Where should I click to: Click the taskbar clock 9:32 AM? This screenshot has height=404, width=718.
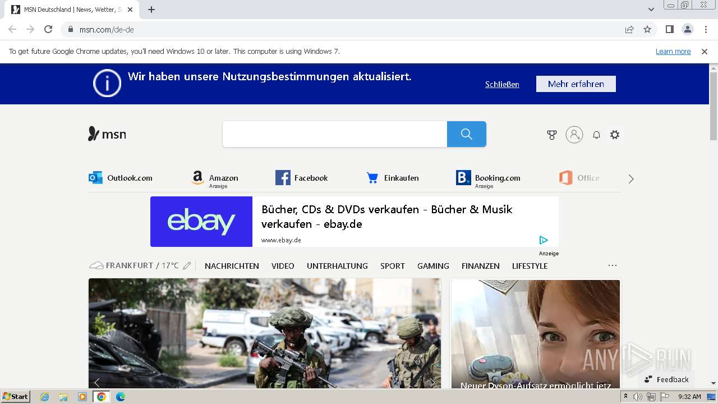point(689,397)
